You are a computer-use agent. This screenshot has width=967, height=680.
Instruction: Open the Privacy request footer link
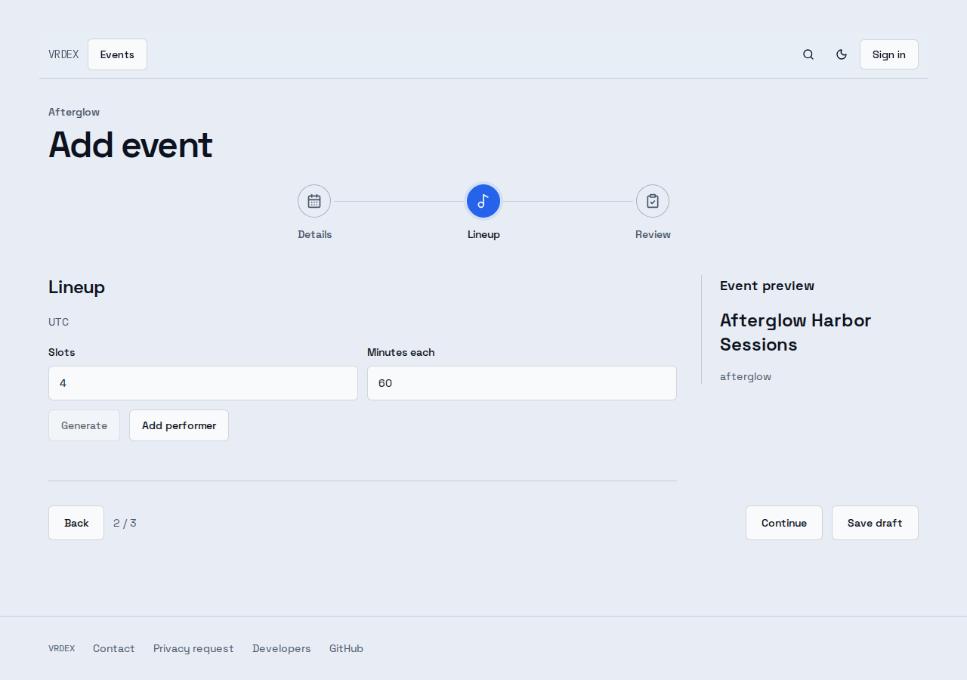(193, 648)
